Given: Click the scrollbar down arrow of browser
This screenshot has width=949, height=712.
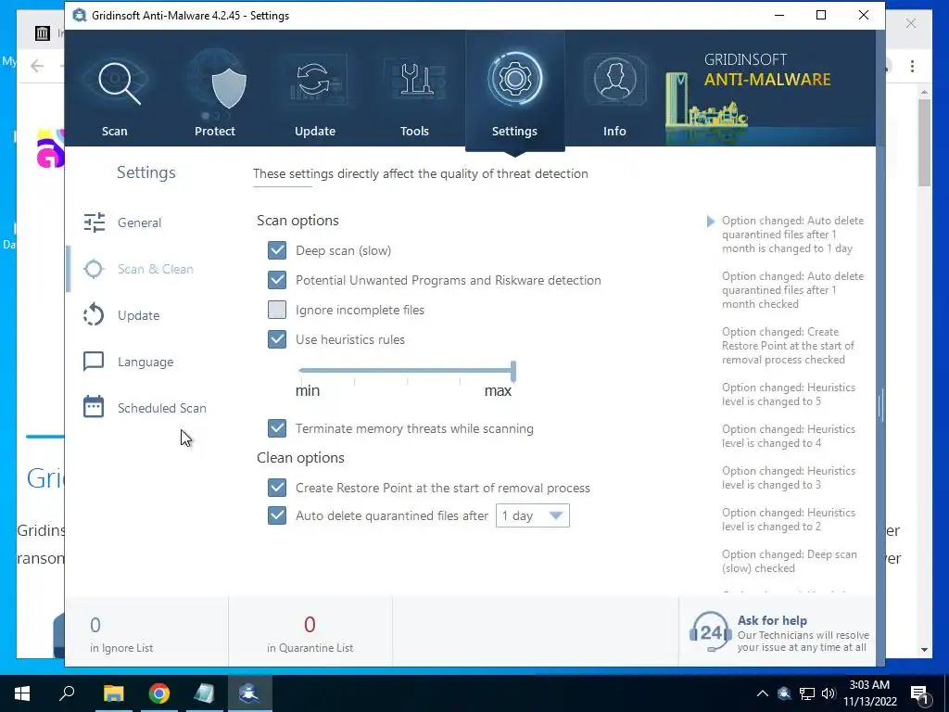Looking at the screenshot, I should click(924, 650).
